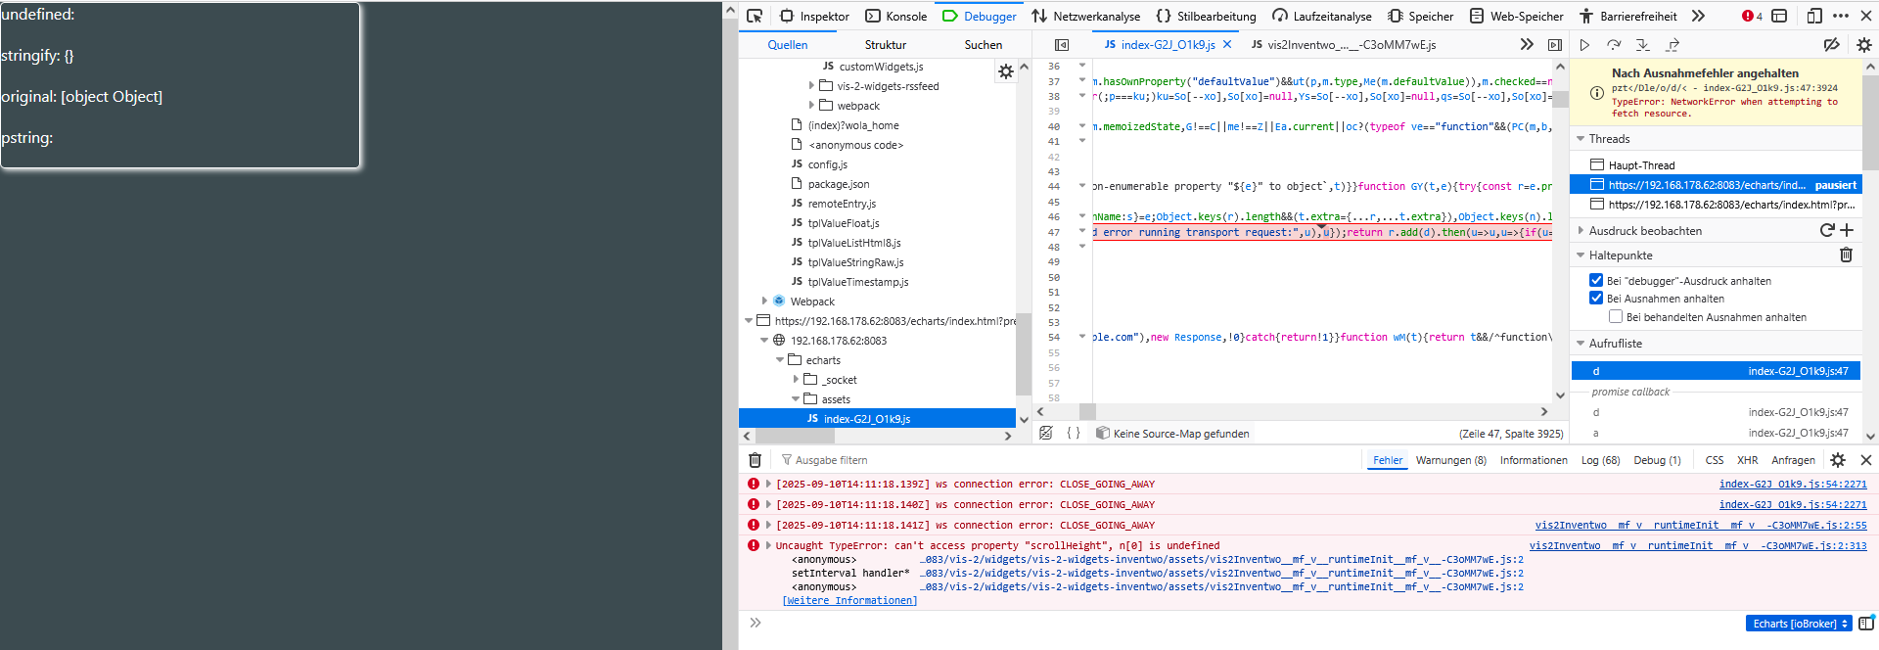Open config.js in source tree
Screen dimensions: 1879x650
point(819,164)
